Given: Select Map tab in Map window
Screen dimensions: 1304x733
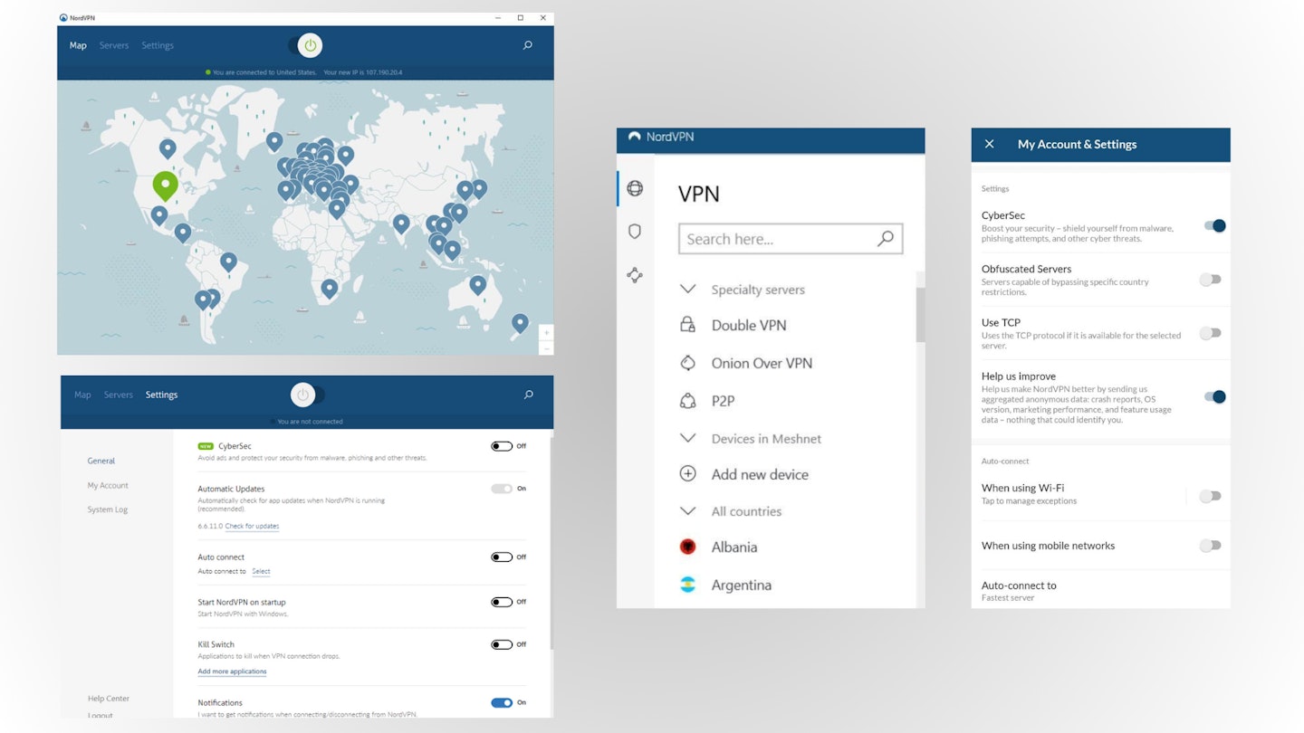Looking at the screenshot, I should [x=78, y=45].
